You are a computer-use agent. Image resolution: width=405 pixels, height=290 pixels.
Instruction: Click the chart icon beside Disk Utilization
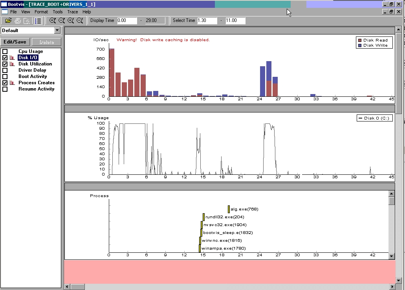(x=12, y=64)
